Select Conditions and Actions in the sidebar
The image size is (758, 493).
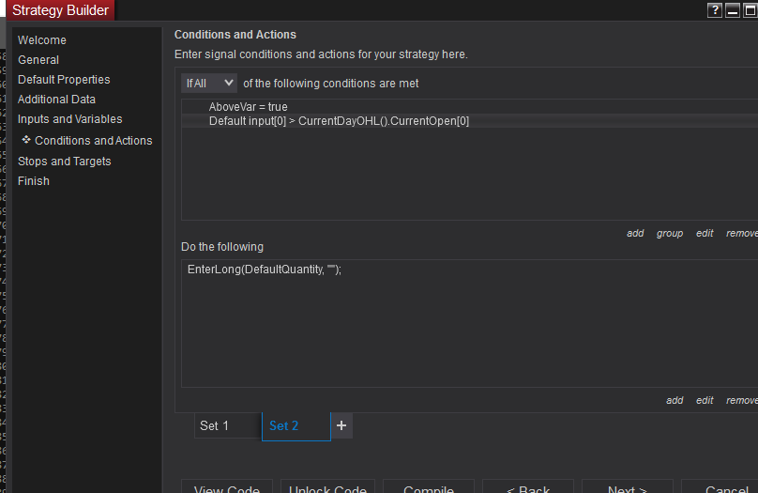[93, 141]
